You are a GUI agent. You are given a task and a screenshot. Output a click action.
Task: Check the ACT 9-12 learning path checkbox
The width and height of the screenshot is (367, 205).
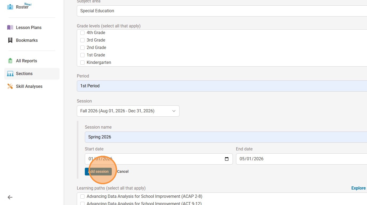coord(82,204)
